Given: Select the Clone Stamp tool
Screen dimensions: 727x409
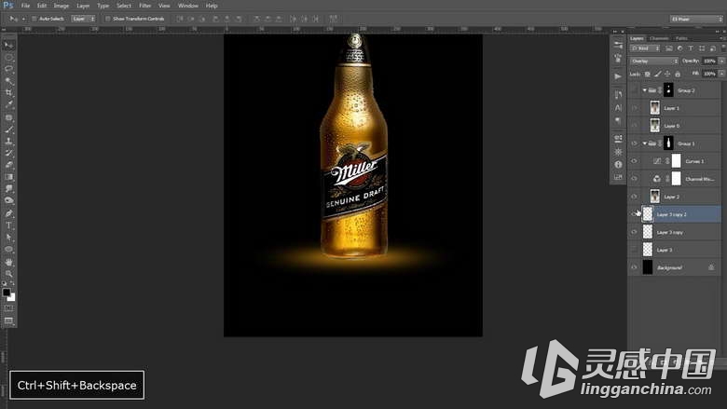Looking at the screenshot, I should pyautogui.click(x=8, y=142).
